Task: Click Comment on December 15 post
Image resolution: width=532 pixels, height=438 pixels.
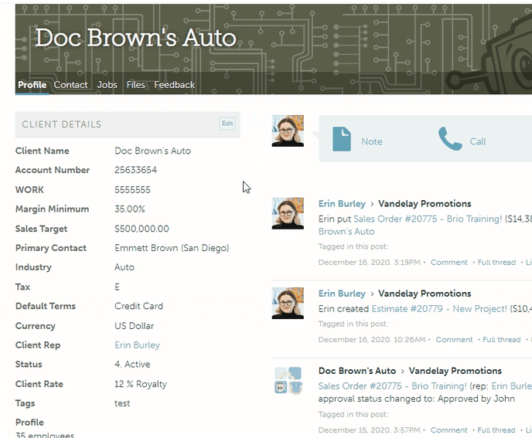Action: pos(449,430)
